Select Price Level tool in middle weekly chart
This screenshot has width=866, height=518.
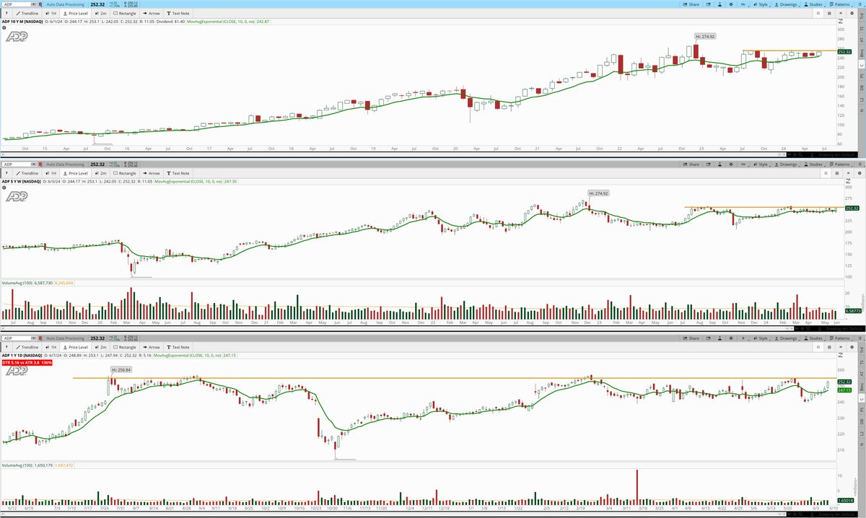(x=75, y=173)
